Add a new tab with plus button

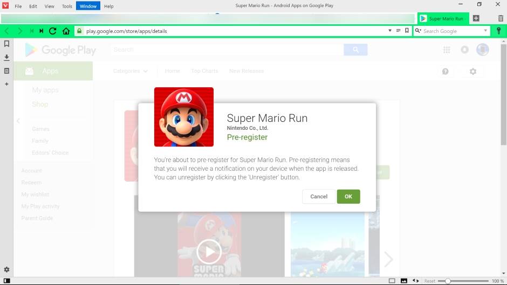(476, 18)
